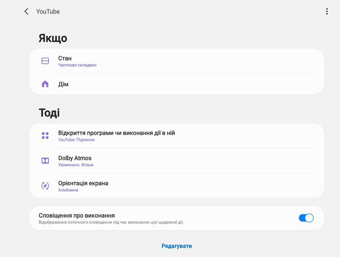Open the three-dot more options menu
Viewport: 340px width, 257px height.
(327, 11)
